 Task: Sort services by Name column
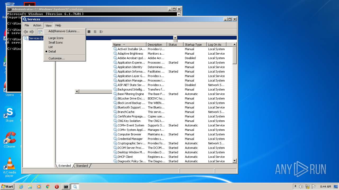(129, 45)
